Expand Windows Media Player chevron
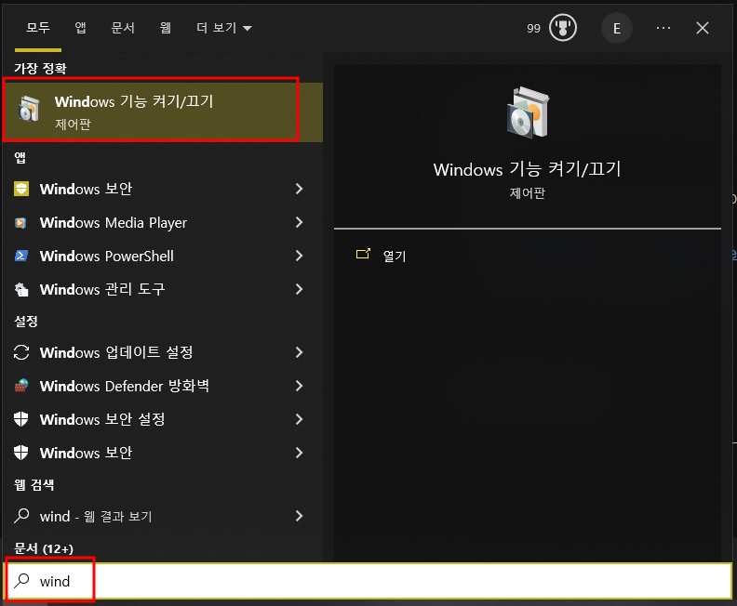The width and height of the screenshot is (737, 606). (299, 222)
